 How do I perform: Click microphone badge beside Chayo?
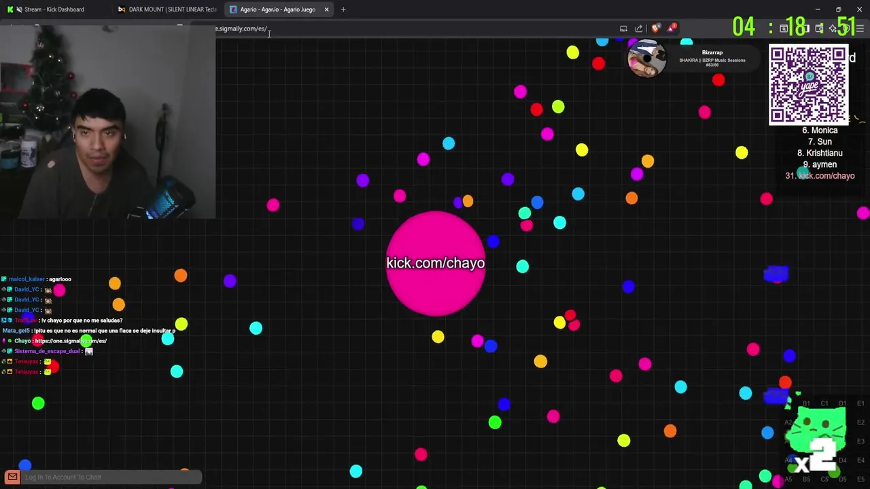point(4,341)
